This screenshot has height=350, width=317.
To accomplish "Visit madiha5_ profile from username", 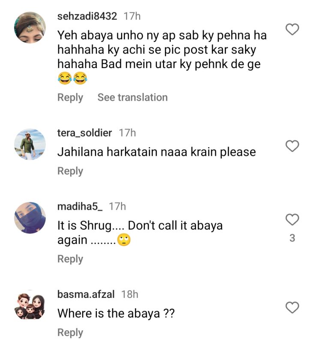I will coord(80,207).
